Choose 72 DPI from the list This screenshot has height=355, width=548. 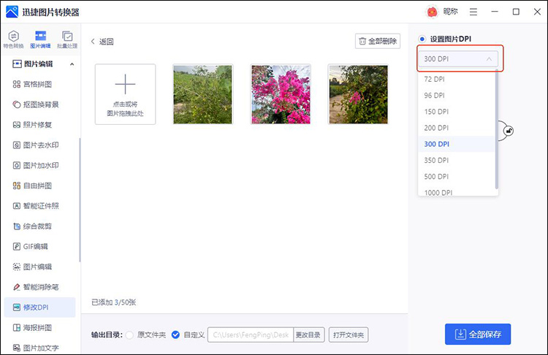pos(456,79)
